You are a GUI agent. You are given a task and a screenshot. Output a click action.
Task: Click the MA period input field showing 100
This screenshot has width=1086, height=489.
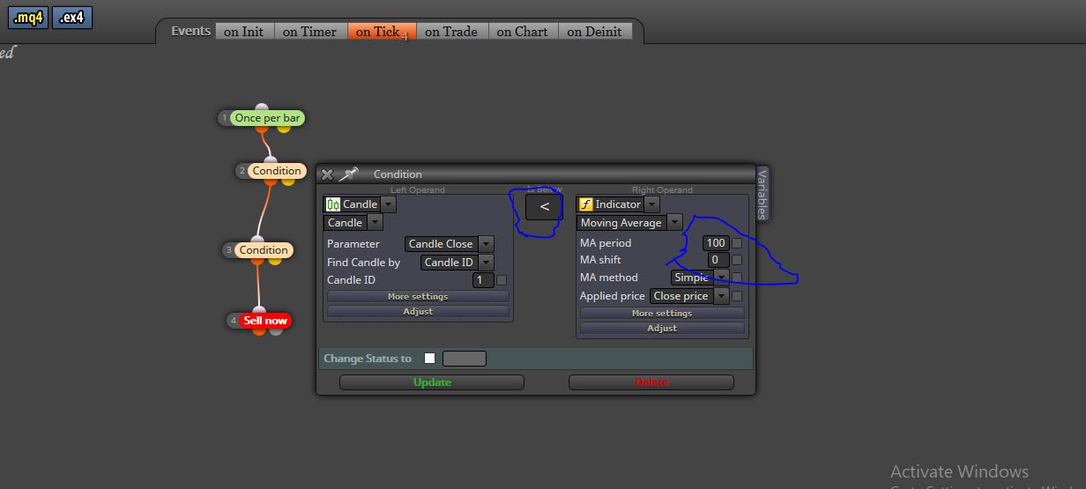click(x=716, y=243)
